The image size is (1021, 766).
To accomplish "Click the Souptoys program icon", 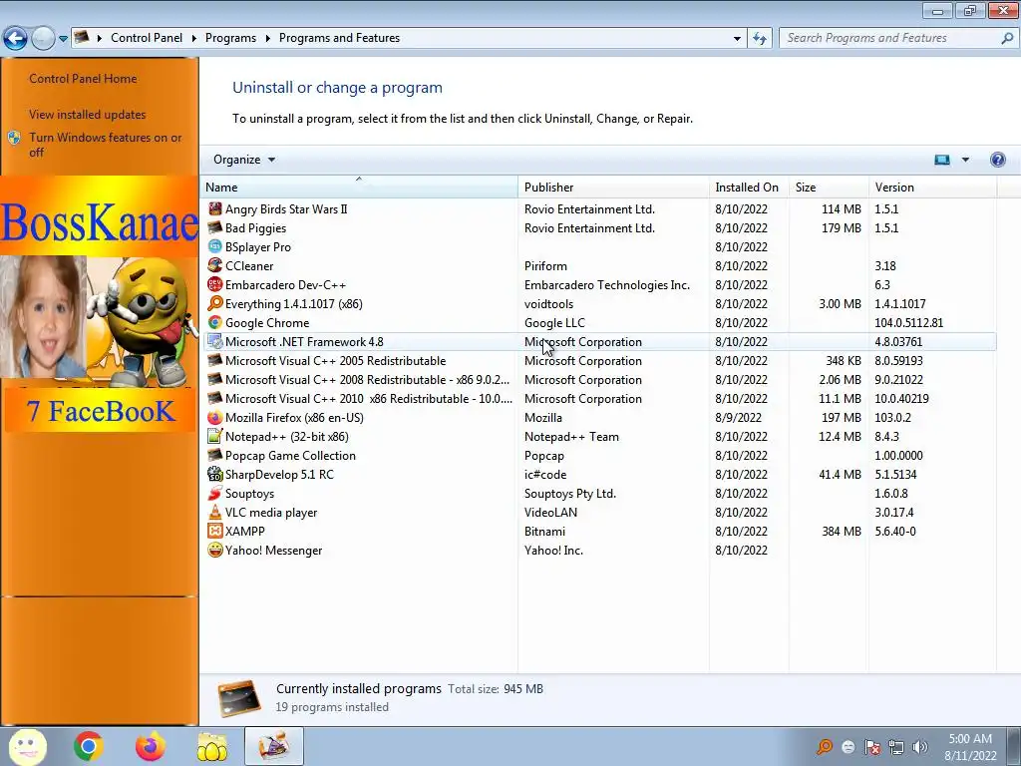I will point(215,493).
